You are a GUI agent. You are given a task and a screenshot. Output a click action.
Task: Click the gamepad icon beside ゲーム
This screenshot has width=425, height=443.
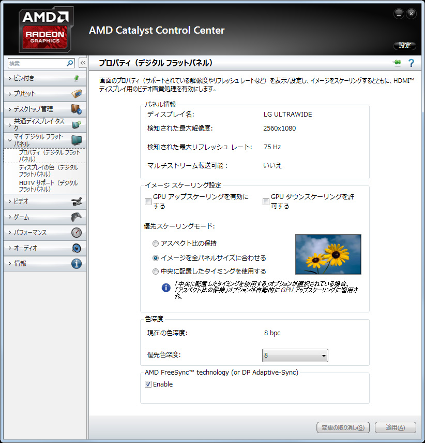[77, 217]
